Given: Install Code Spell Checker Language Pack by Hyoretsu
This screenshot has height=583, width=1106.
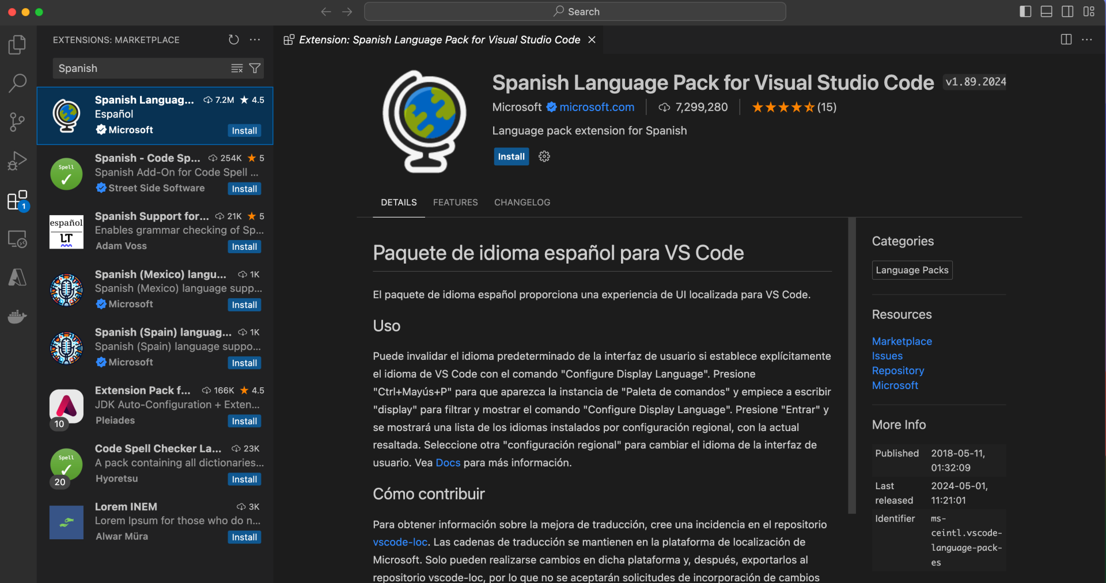Looking at the screenshot, I should click(244, 479).
